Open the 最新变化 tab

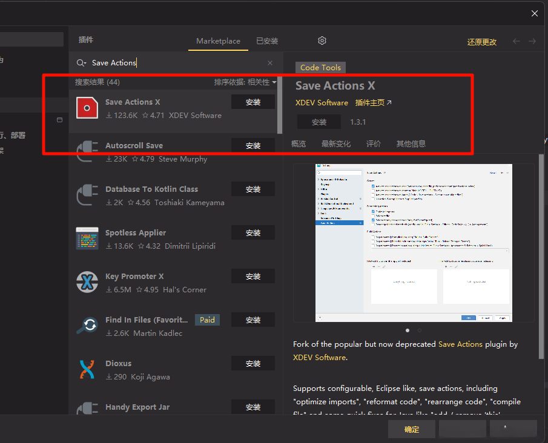point(336,143)
